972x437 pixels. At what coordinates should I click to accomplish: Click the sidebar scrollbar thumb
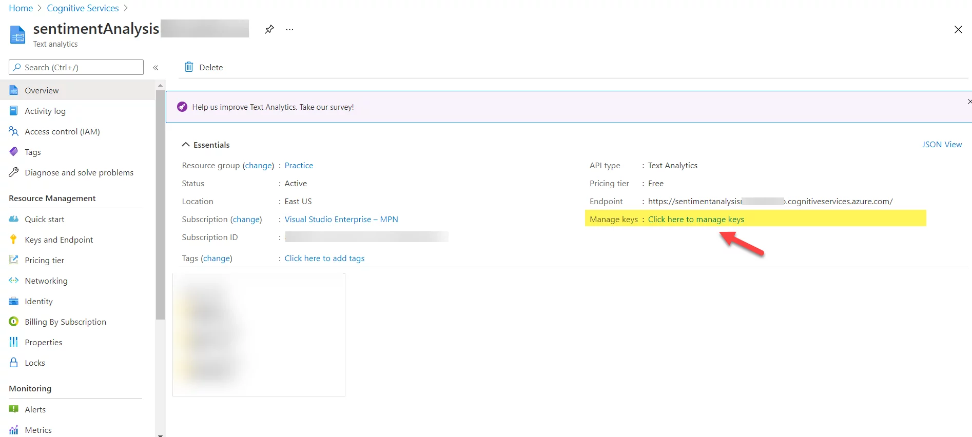[161, 205]
